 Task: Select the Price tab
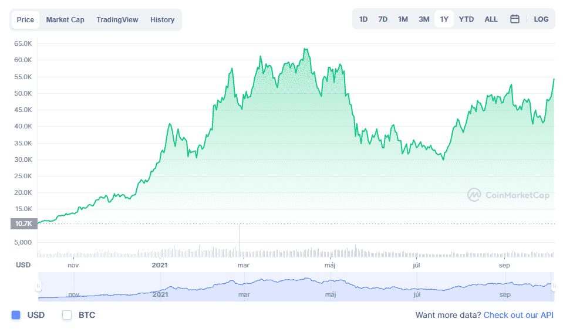point(25,20)
